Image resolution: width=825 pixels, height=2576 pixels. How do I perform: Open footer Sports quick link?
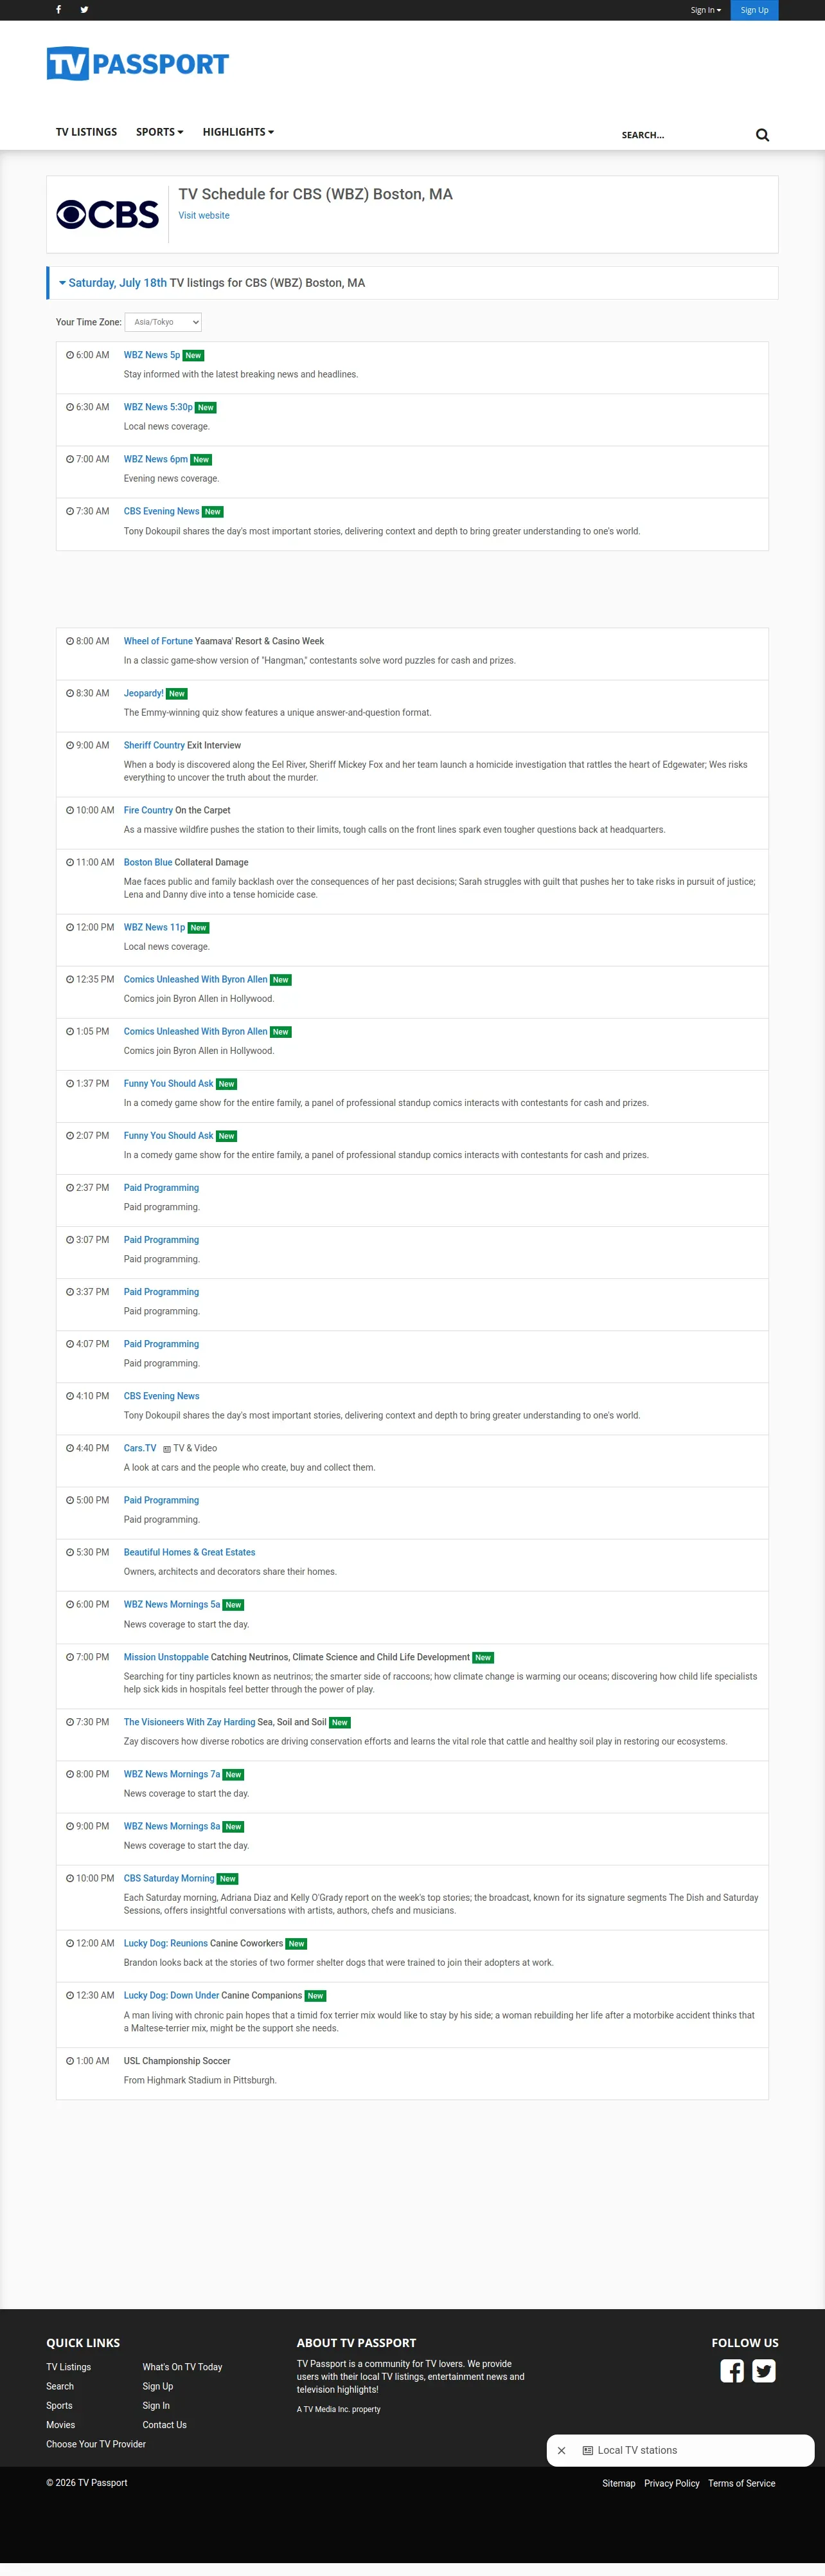(x=59, y=2405)
